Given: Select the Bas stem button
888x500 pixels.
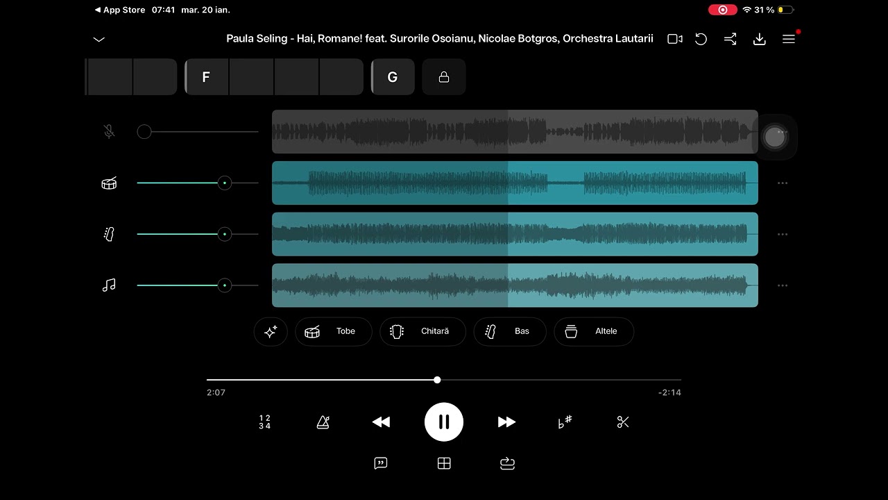Looking at the screenshot, I should [x=510, y=331].
